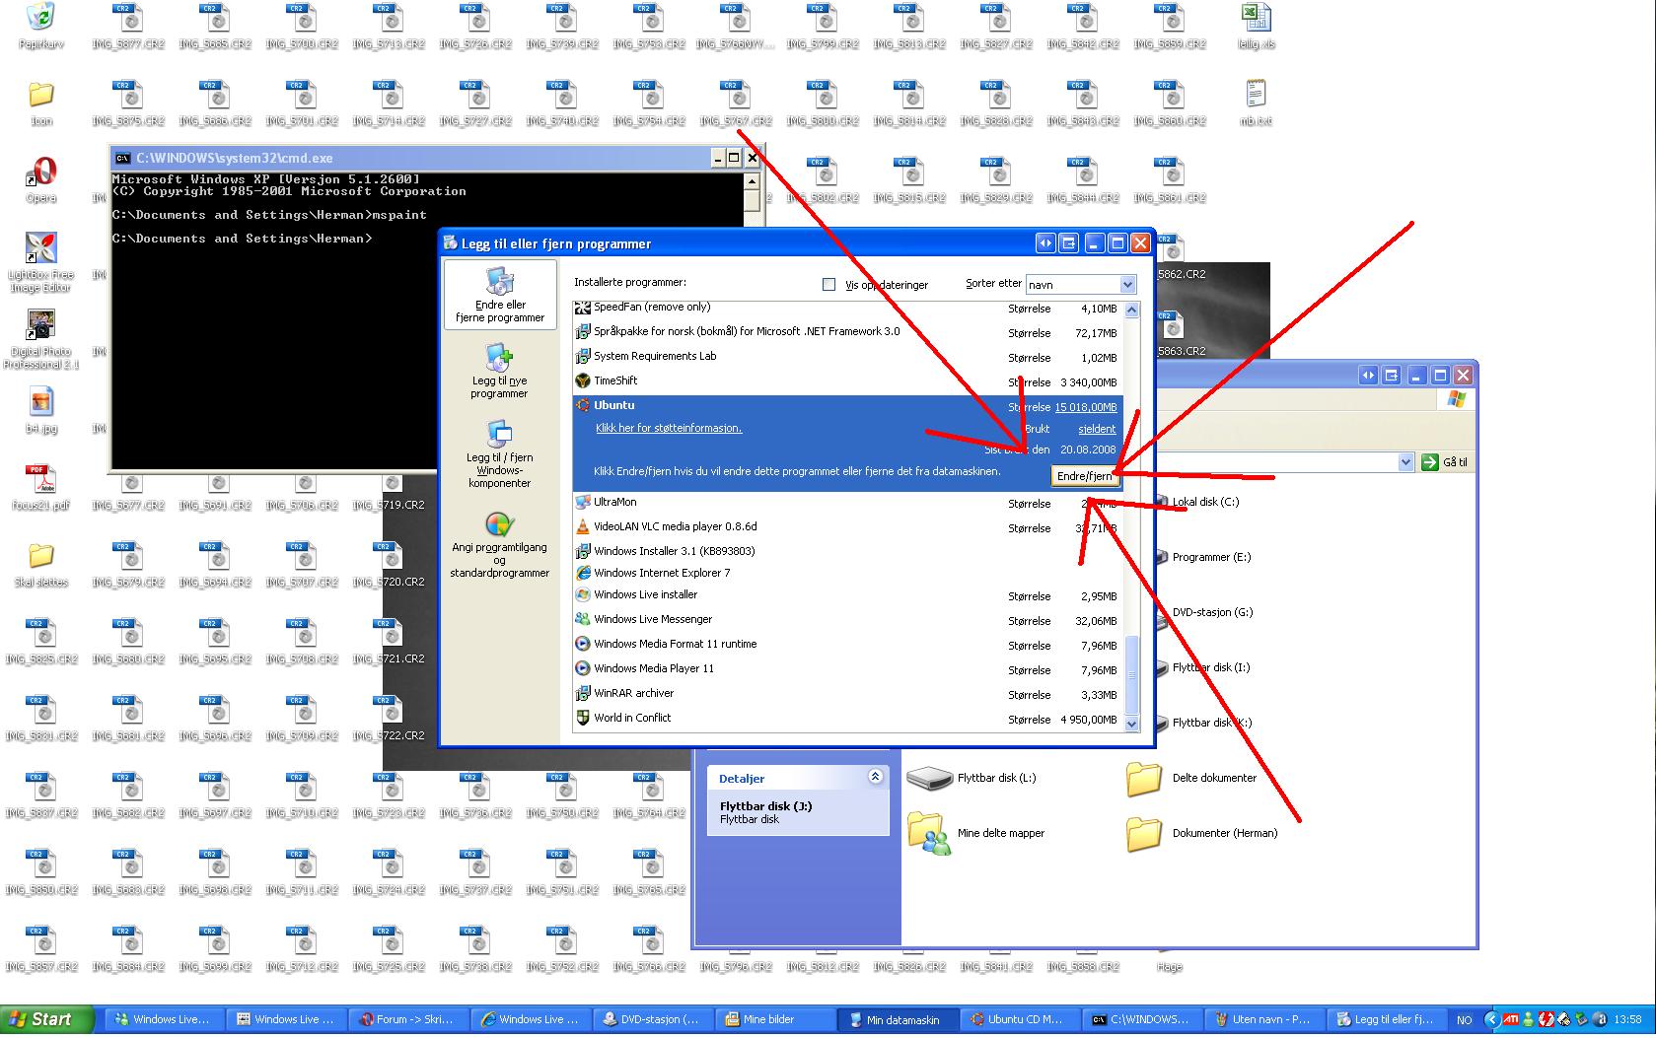This screenshot has height=1038, width=1656.
Task: Click Programmer (E:) drive label
Action: tap(1211, 557)
